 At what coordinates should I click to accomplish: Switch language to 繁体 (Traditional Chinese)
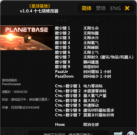pos(101,8)
